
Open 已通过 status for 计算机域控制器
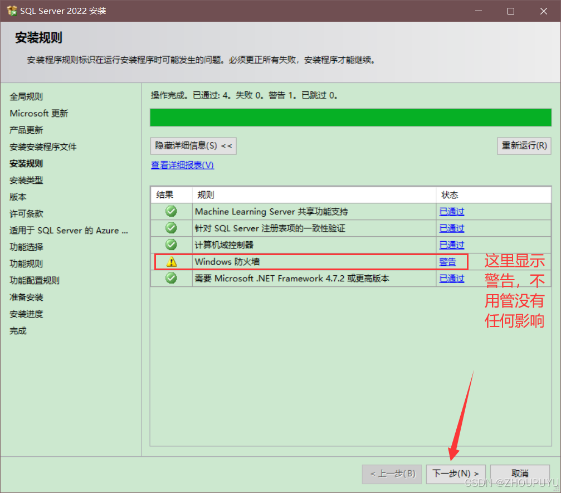(x=451, y=245)
